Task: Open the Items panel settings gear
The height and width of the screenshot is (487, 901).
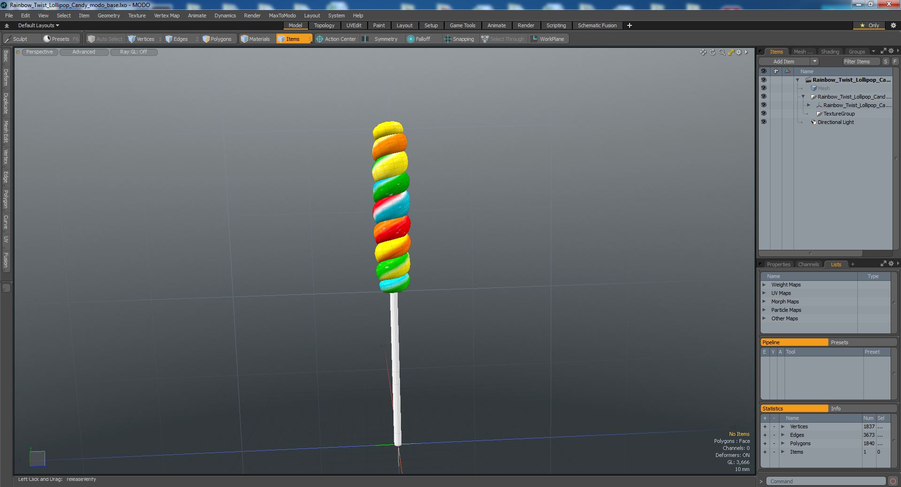Action: [891, 51]
